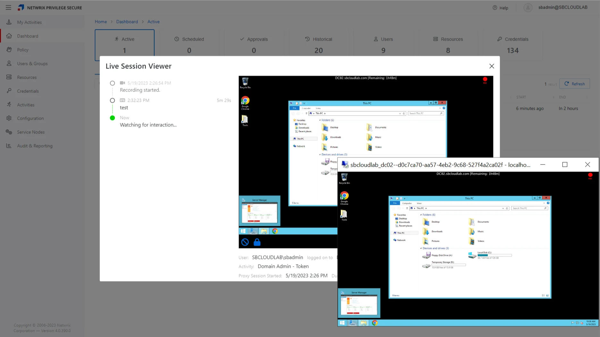Click Google Chrome icon on RDP desktop
Viewport: 600px width, 337px height.
[x=344, y=198]
